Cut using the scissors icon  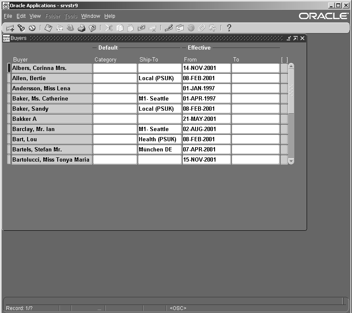click(109, 28)
